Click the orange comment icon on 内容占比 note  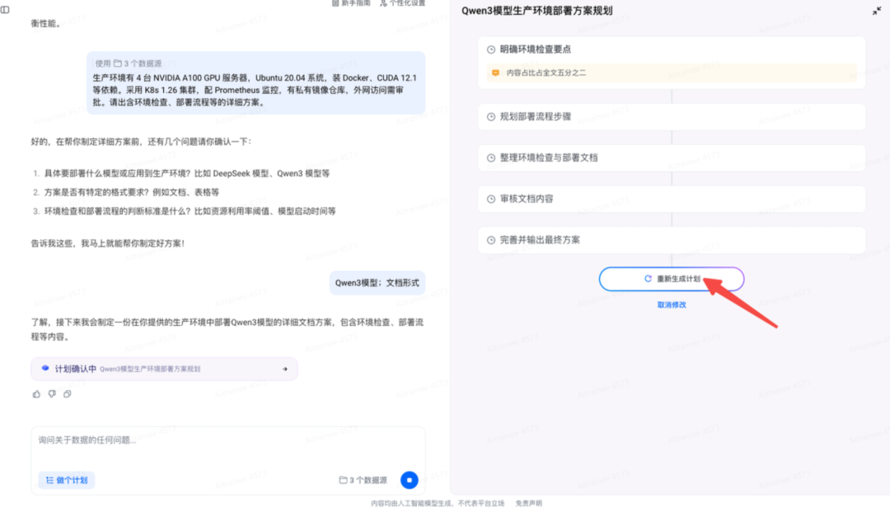pos(495,72)
